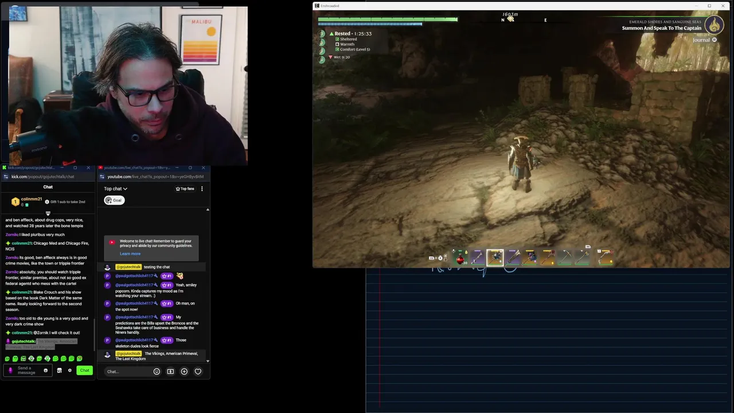
Task: Click the 'Summon And Speak To The Captain' quest
Action: (662, 28)
